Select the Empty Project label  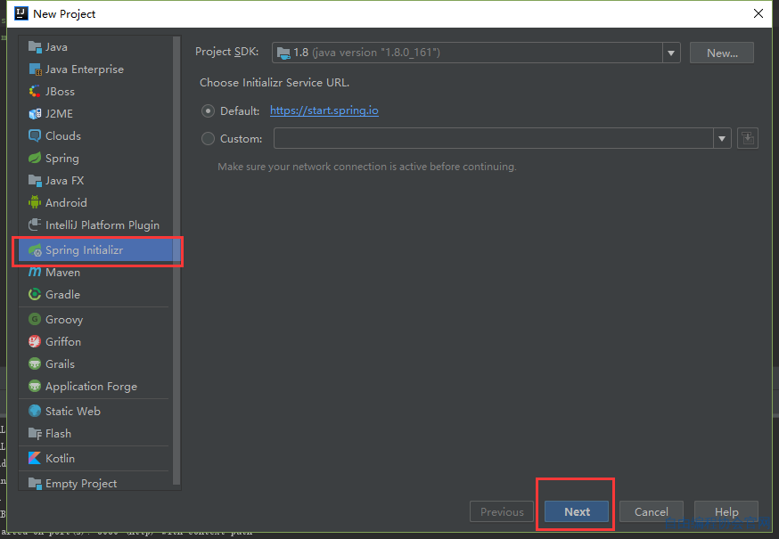pos(81,484)
